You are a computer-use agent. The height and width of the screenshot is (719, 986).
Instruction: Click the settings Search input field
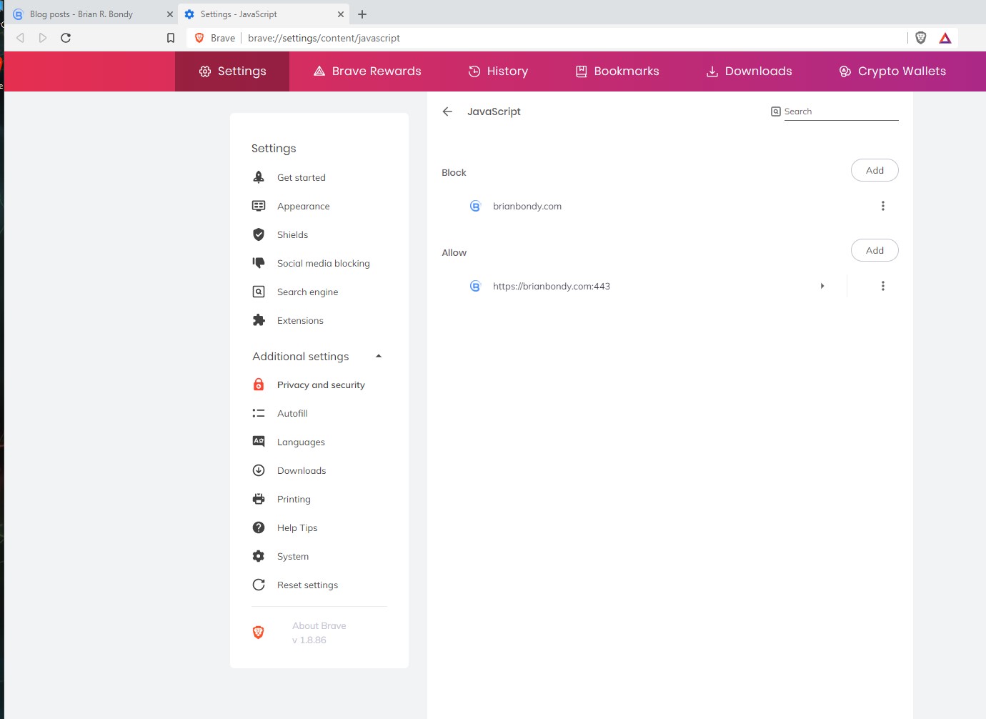[841, 111]
